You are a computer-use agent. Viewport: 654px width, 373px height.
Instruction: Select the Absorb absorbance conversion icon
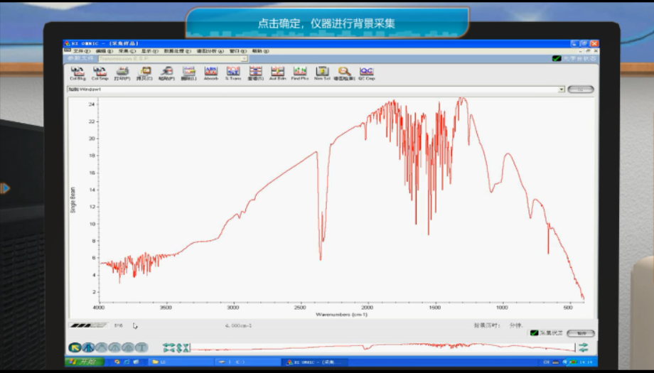(211, 72)
